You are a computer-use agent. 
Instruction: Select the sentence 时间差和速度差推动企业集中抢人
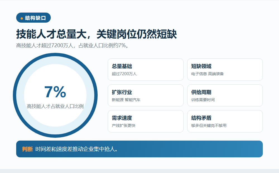coord(76,149)
